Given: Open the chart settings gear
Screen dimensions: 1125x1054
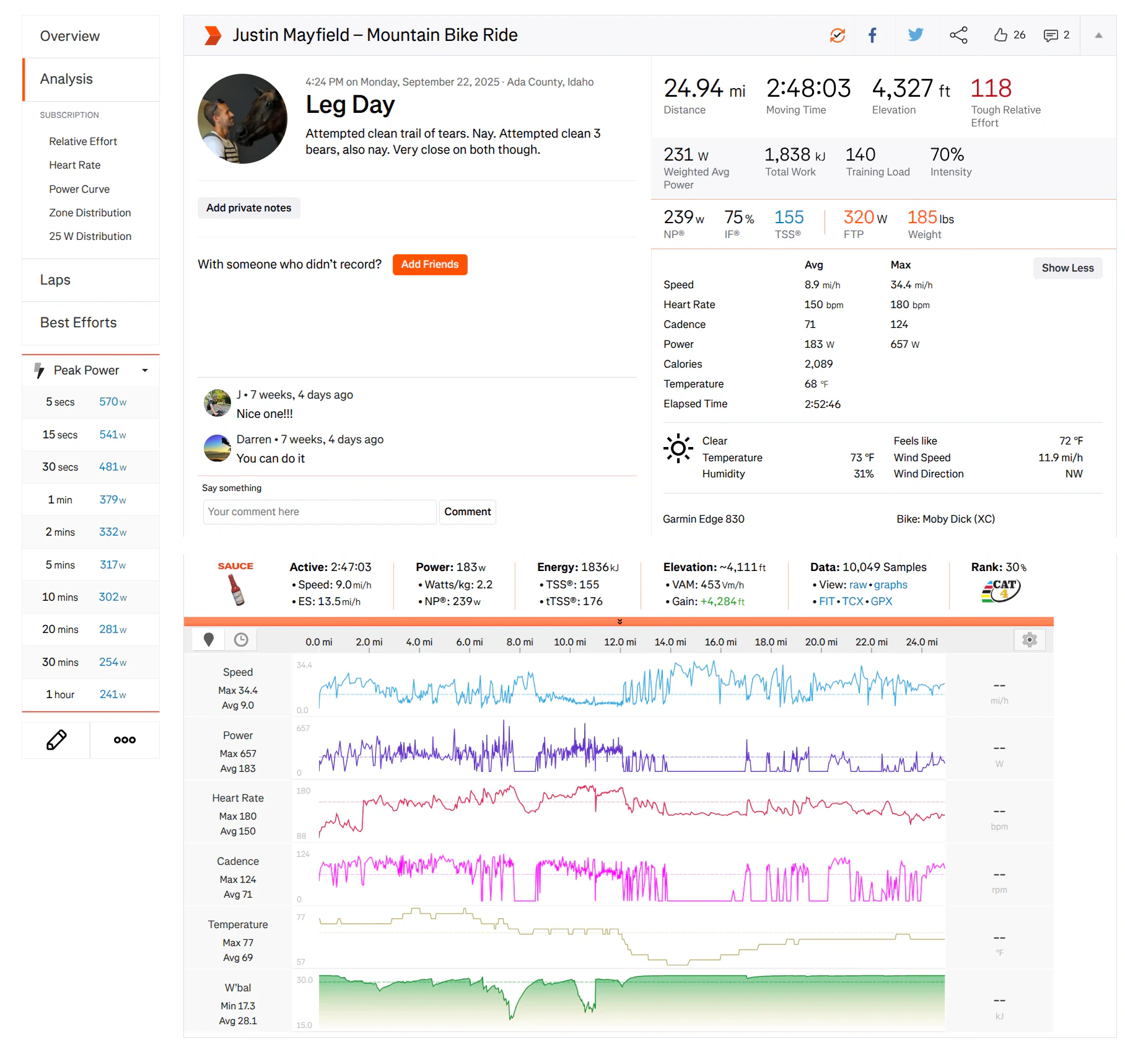Looking at the screenshot, I should [x=1029, y=640].
